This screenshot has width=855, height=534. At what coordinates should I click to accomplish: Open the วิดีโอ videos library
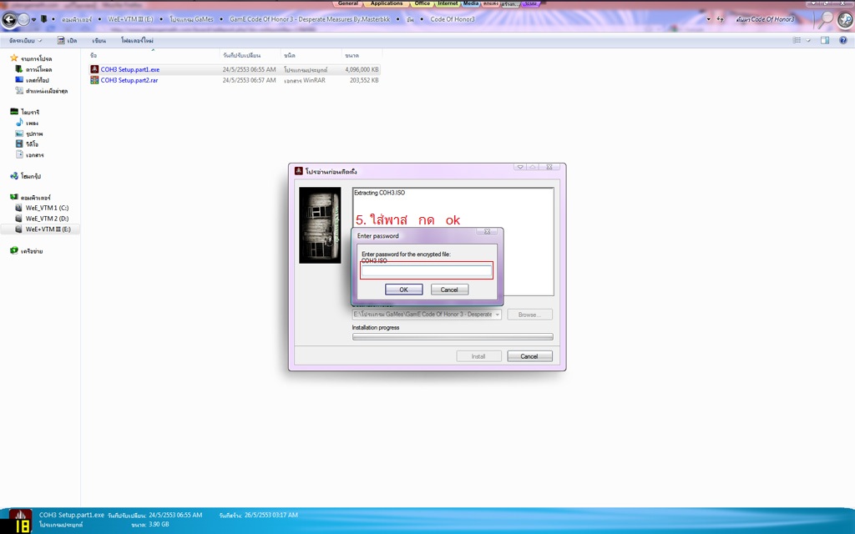[27, 144]
